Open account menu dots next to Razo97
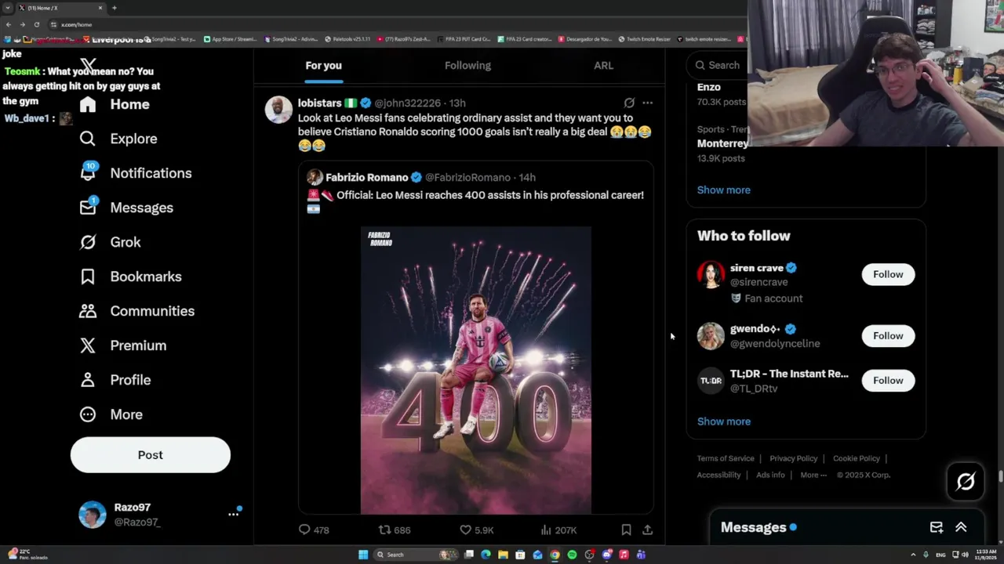Image resolution: width=1004 pixels, height=564 pixels. [233, 514]
